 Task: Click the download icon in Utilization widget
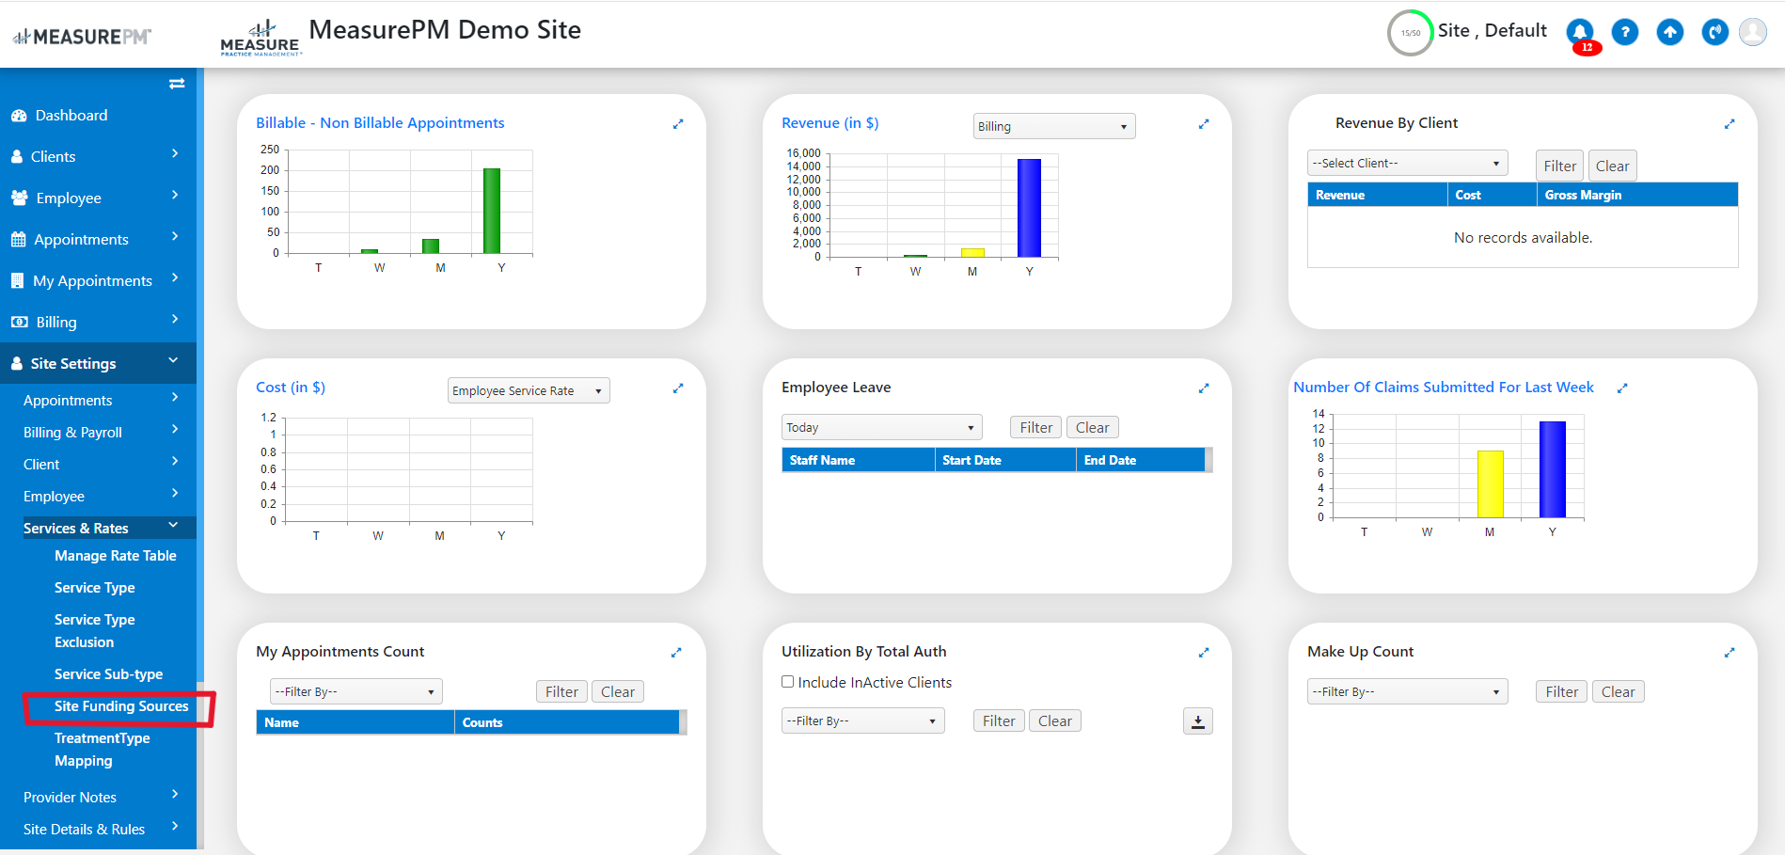[x=1198, y=721]
